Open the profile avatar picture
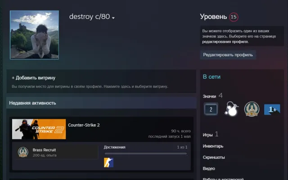 point(34,35)
